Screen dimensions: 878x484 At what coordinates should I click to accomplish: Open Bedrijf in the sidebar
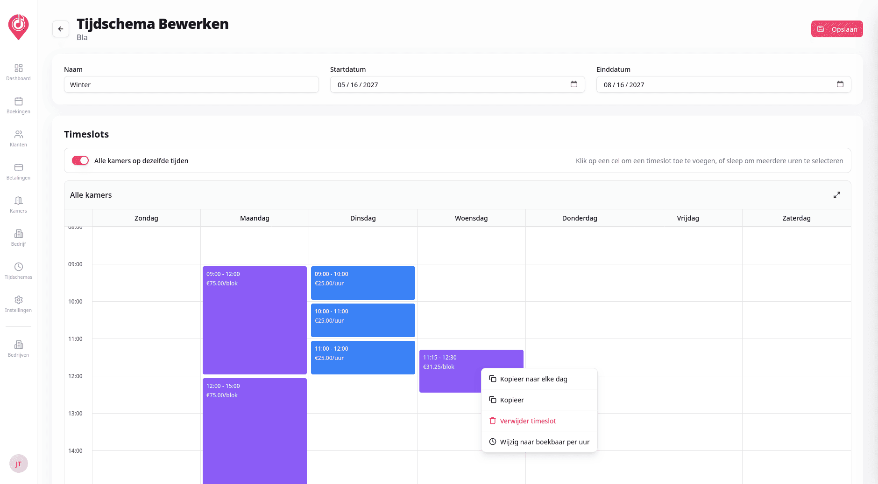pos(19,238)
